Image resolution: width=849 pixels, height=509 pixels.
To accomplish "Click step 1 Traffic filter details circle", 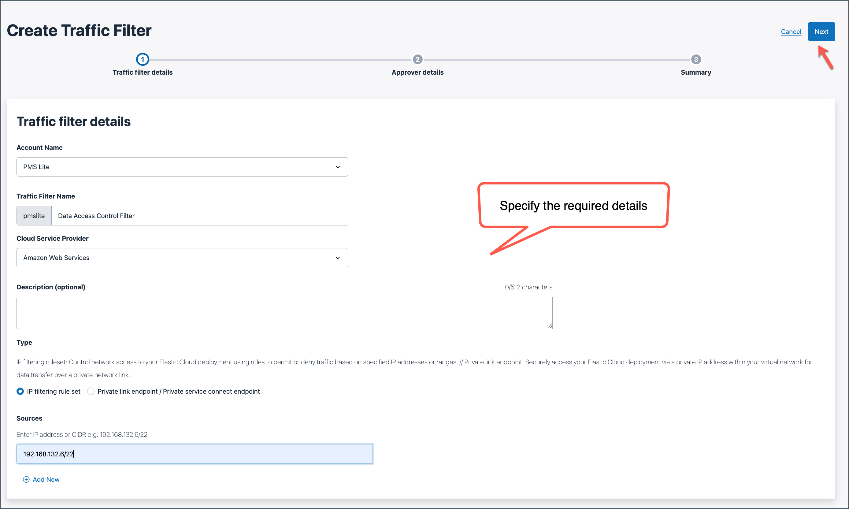I will (143, 59).
